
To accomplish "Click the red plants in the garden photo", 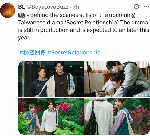I will pos(63,107).
